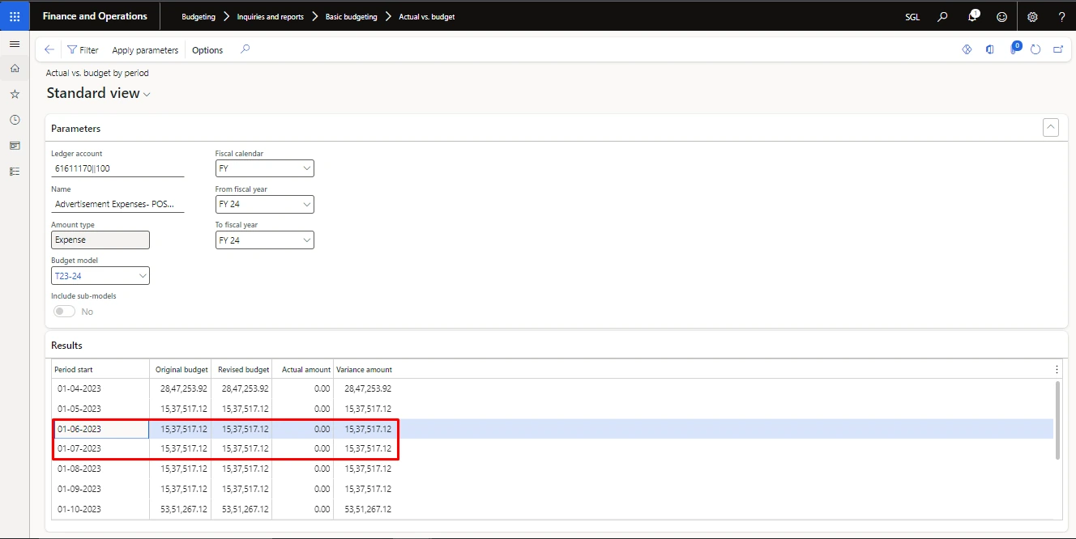Select row with period 01-07-2023
Image resolution: width=1076 pixels, height=539 pixels.
[x=552, y=448]
